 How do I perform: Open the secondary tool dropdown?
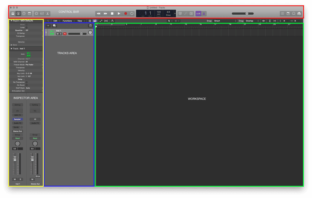(x=177, y=21)
